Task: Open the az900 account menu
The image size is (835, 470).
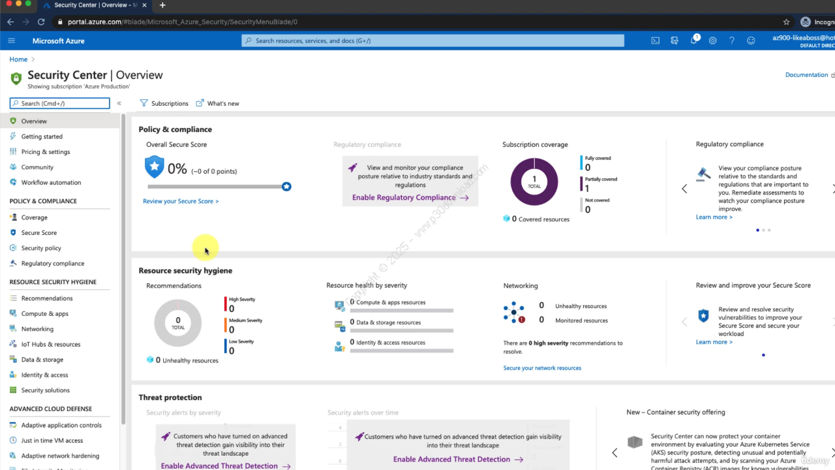Action: 804,40
